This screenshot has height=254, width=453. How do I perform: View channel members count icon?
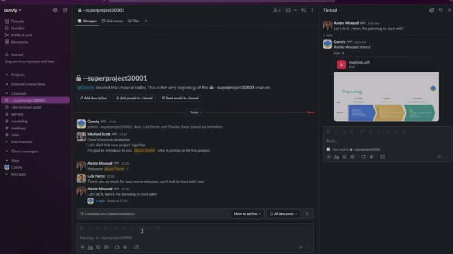point(277,10)
